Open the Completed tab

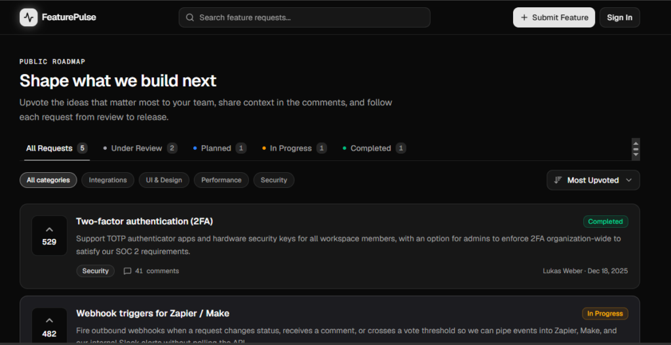374,149
